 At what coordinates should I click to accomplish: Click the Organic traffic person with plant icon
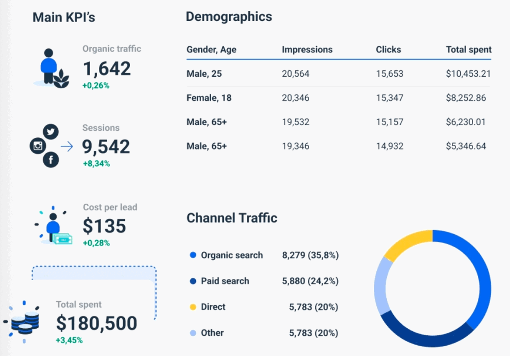point(52,68)
